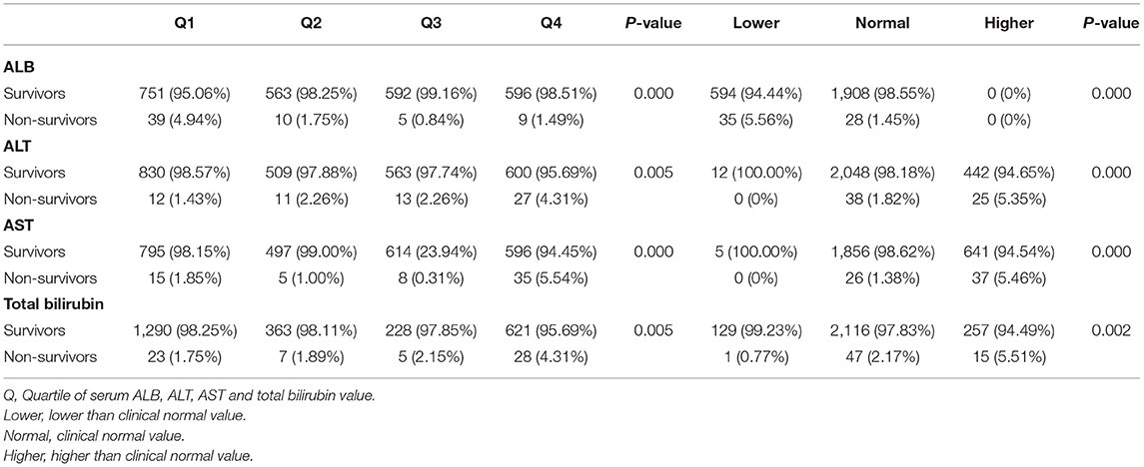Click the Q1 column header
1144x467 pixels.
click(185, 22)
